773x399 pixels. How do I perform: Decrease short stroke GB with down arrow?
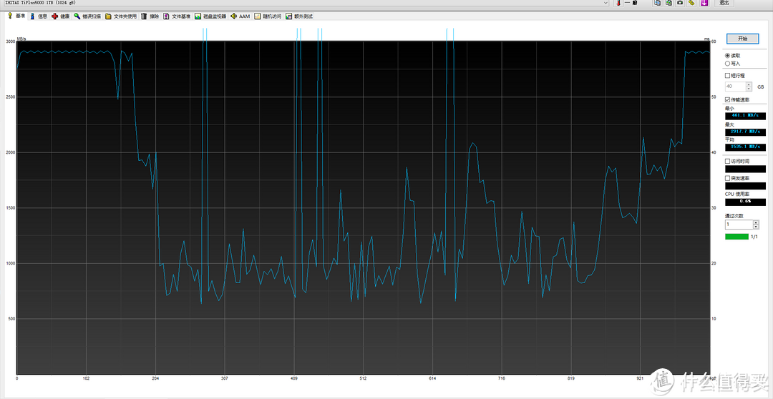click(x=749, y=89)
